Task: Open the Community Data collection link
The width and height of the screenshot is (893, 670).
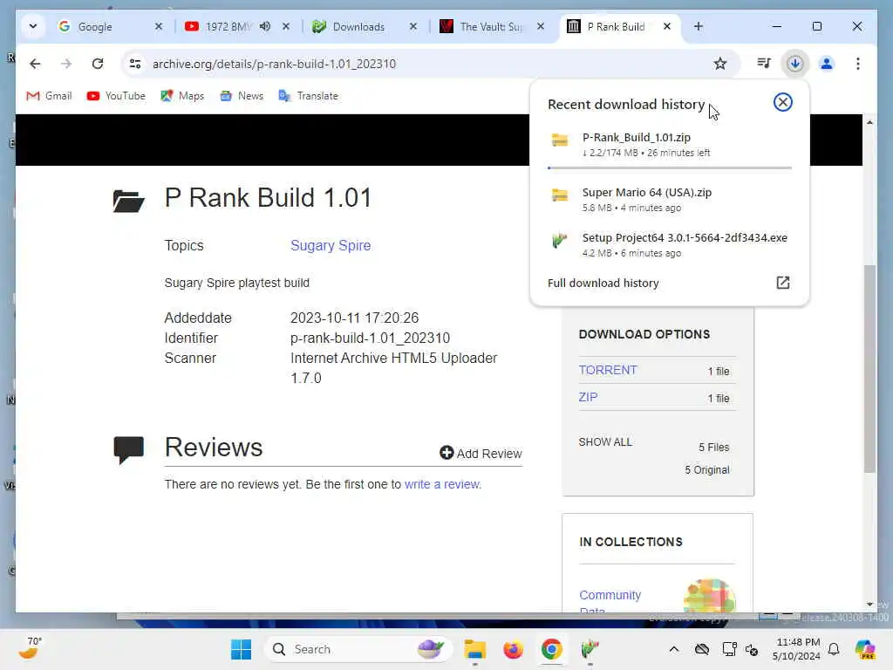Action: (x=610, y=601)
